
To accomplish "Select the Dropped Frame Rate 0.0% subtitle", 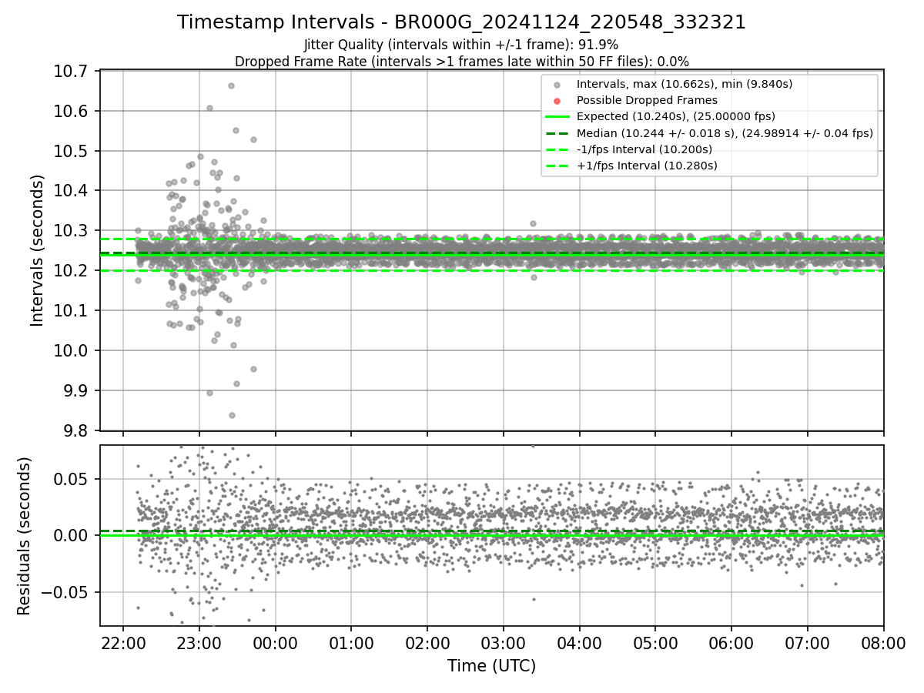I will tap(461, 62).
